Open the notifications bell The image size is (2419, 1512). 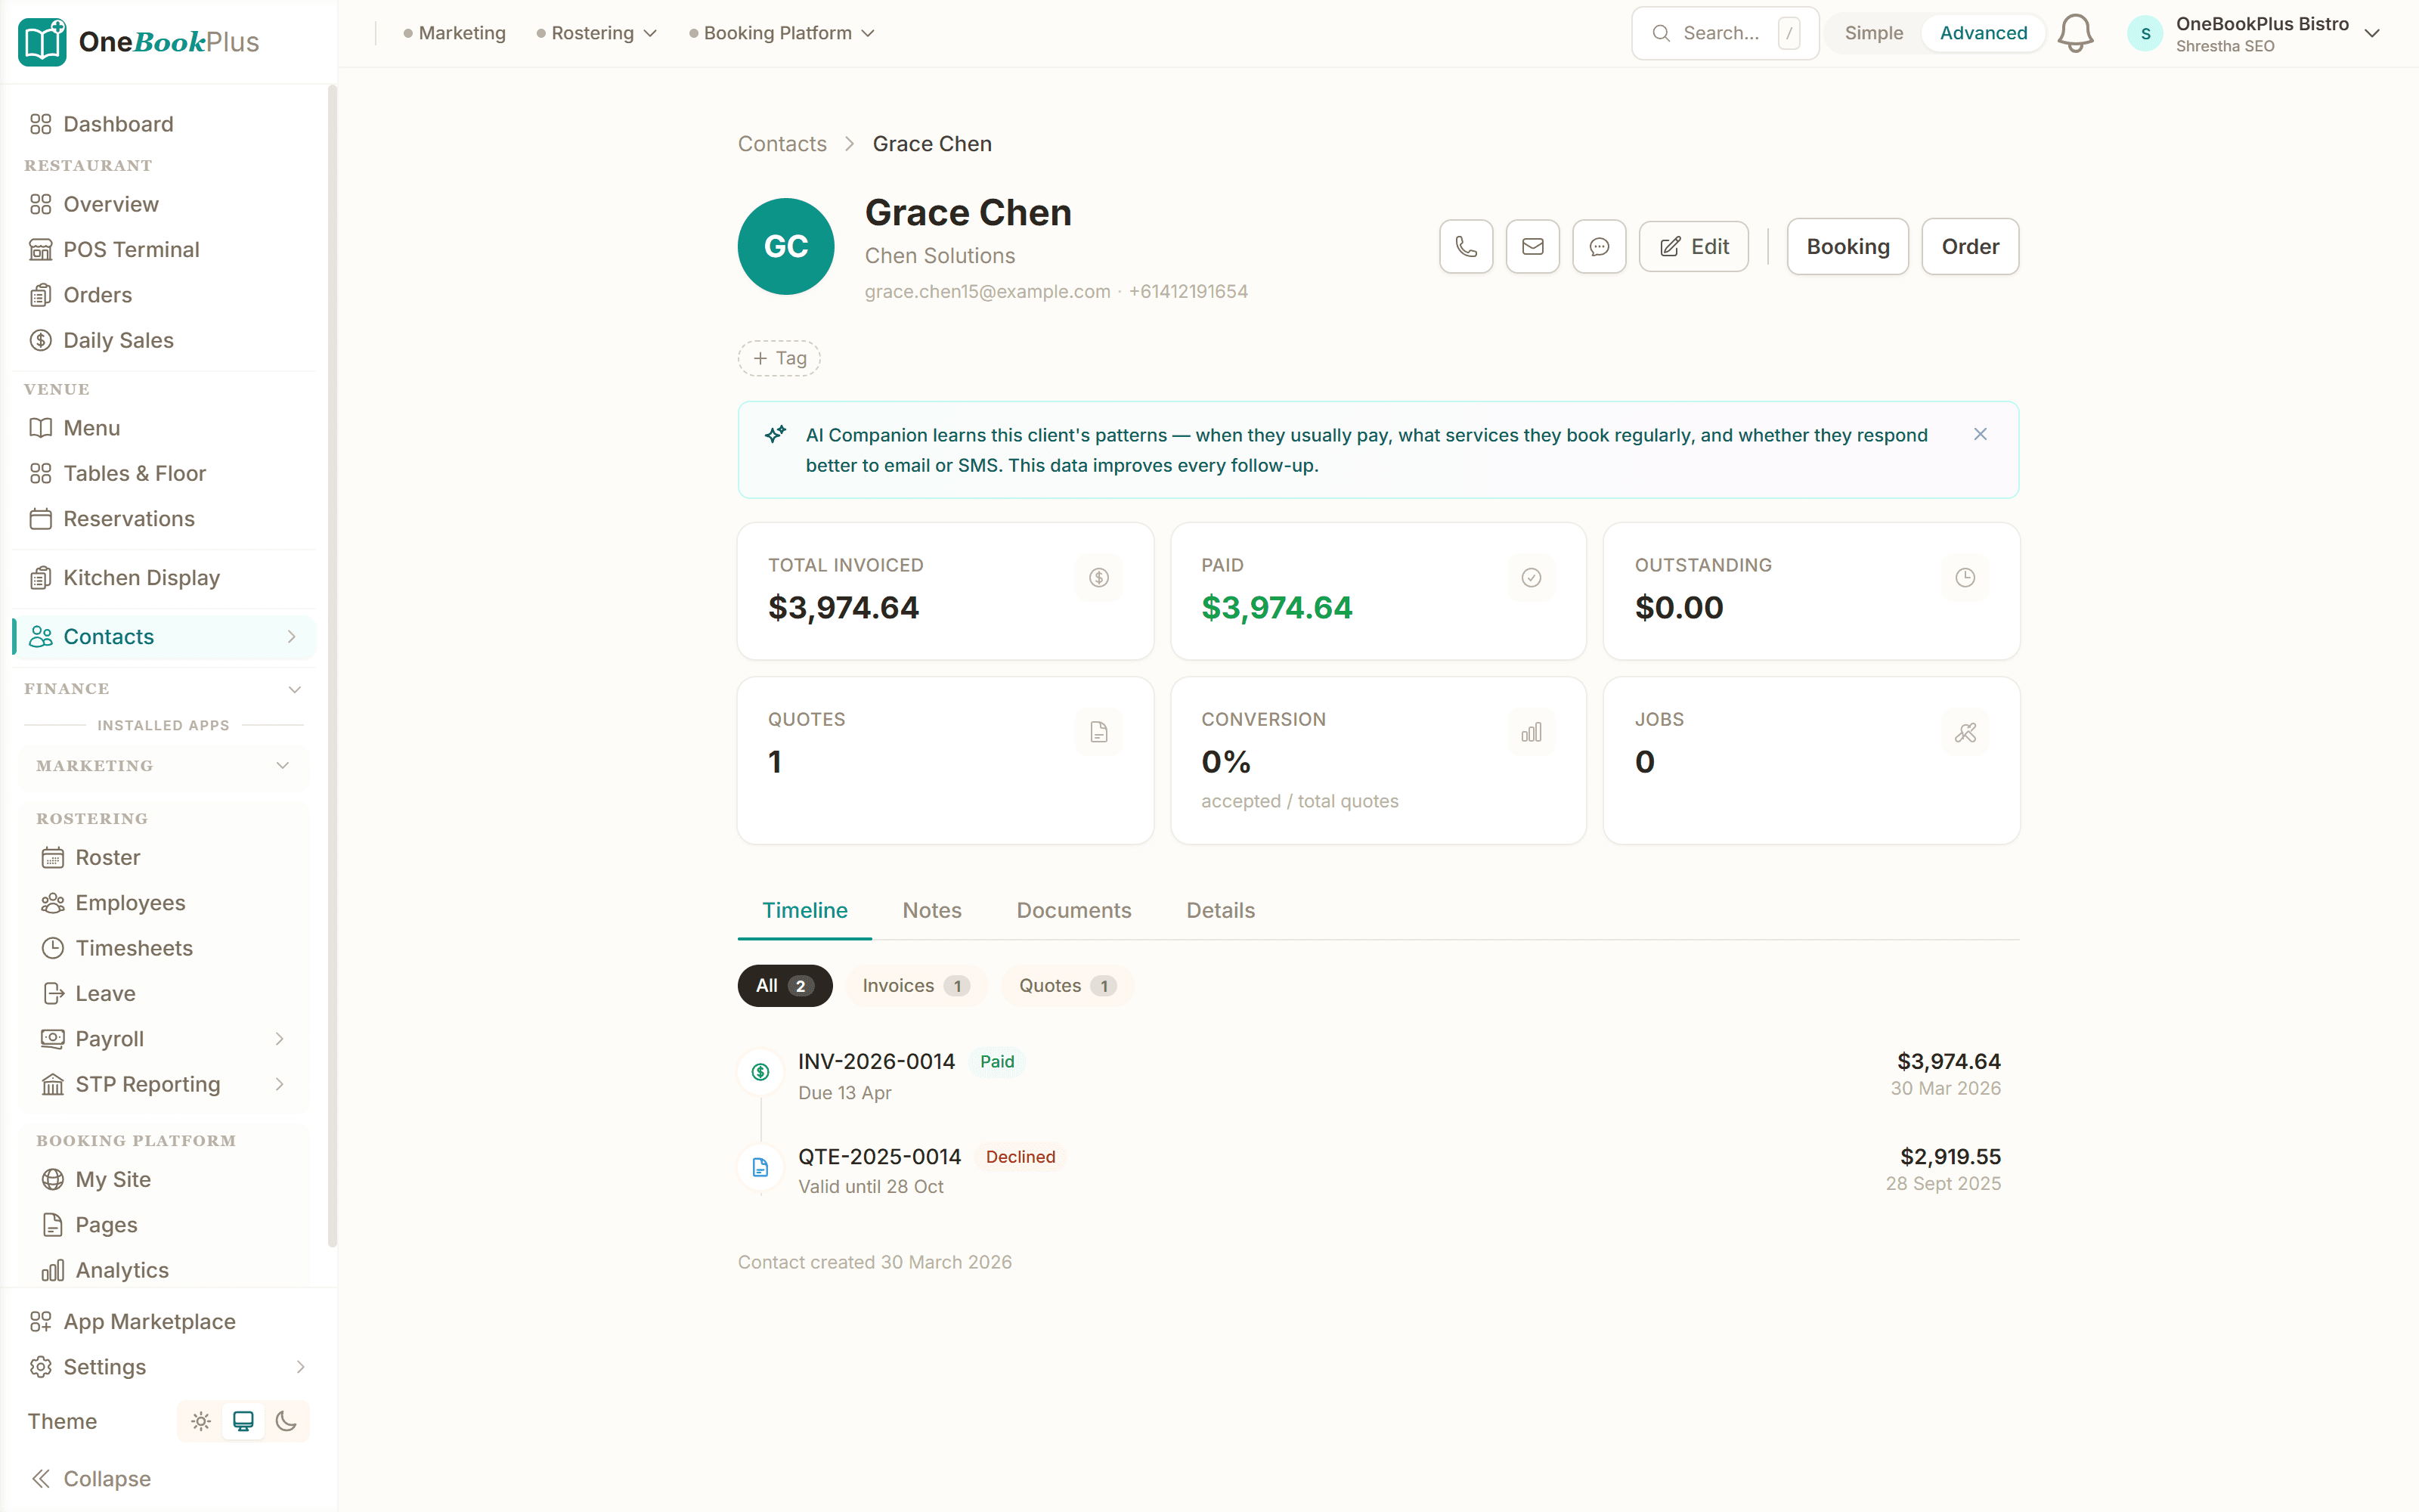pos(2075,33)
